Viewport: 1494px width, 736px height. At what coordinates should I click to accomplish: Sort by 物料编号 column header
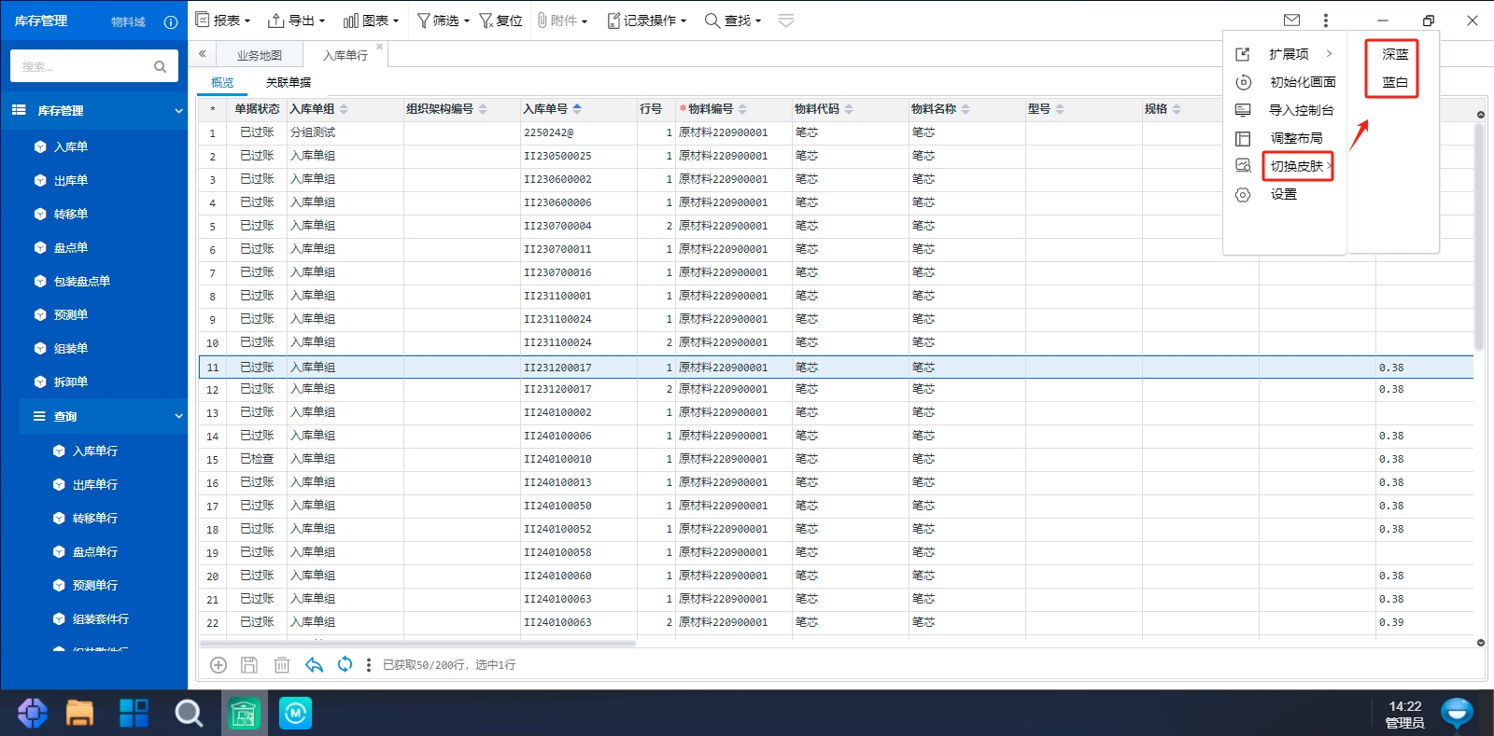(x=717, y=109)
